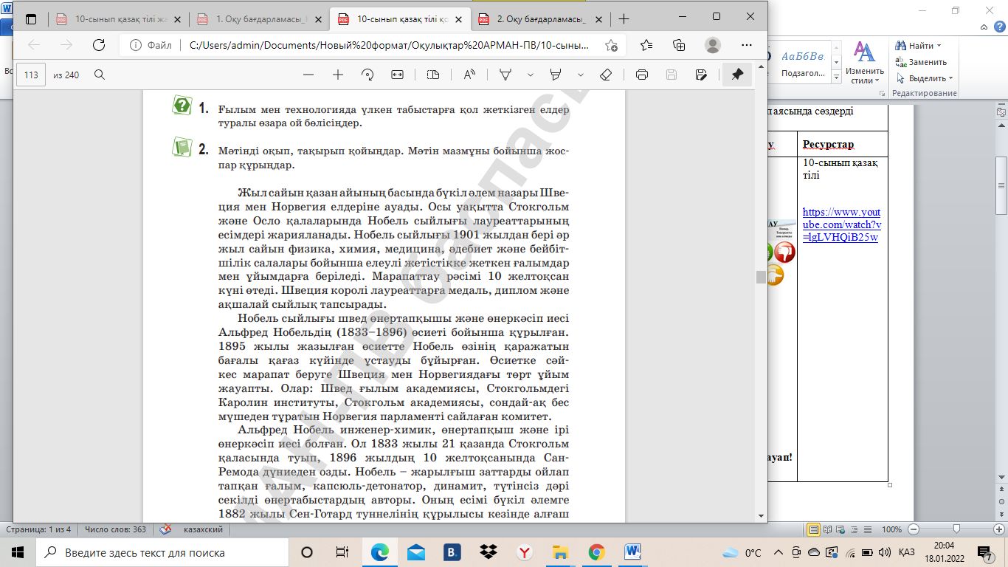The width and height of the screenshot is (1008, 567).
Task: Click the Word spell check status icon
Action: [x=166, y=529]
